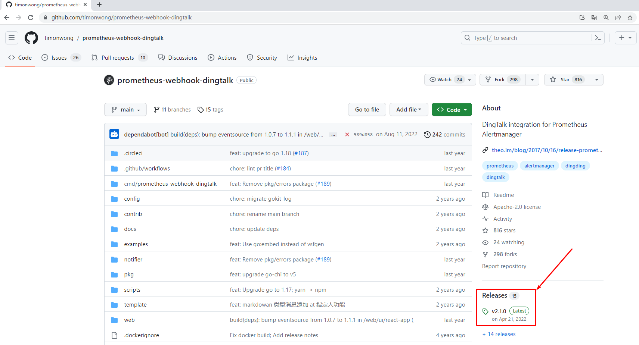The height and width of the screenshot is (345, 639).
Task: Click the fork icon next to 298 forks
Action: (486, 254)
